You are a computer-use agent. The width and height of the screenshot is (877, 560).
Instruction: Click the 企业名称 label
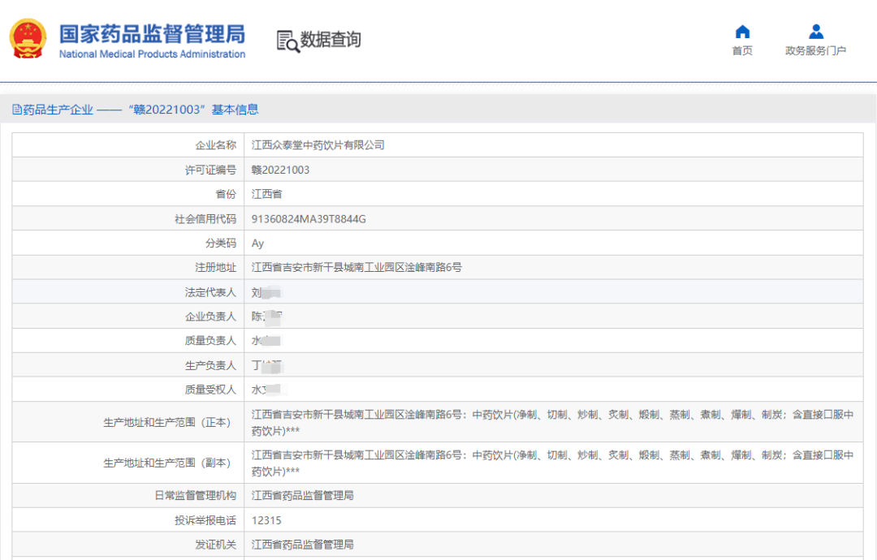pos(215,145)
